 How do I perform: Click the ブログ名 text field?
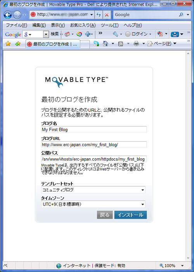(x=94, y=130)
